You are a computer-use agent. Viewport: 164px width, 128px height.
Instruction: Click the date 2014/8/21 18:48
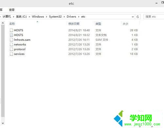79,30
